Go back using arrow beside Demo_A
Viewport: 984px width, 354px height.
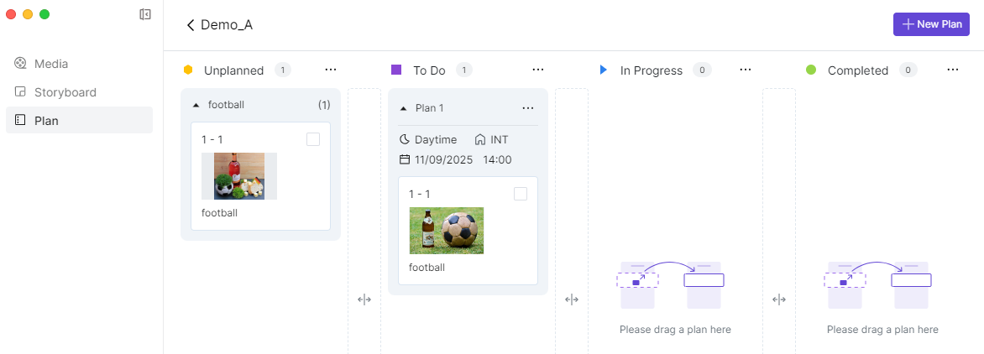(191, 25)
